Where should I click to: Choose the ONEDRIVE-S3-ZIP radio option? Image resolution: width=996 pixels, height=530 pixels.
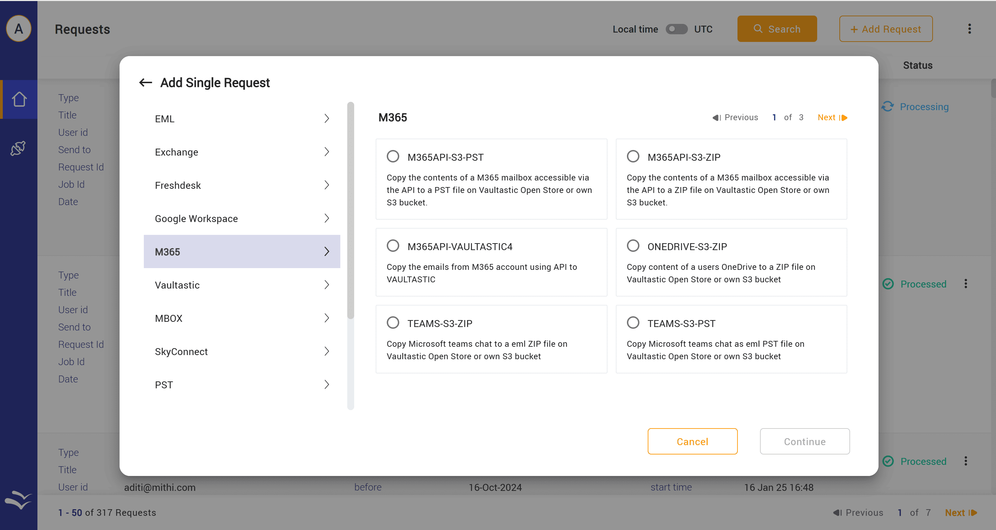(633, 246)
